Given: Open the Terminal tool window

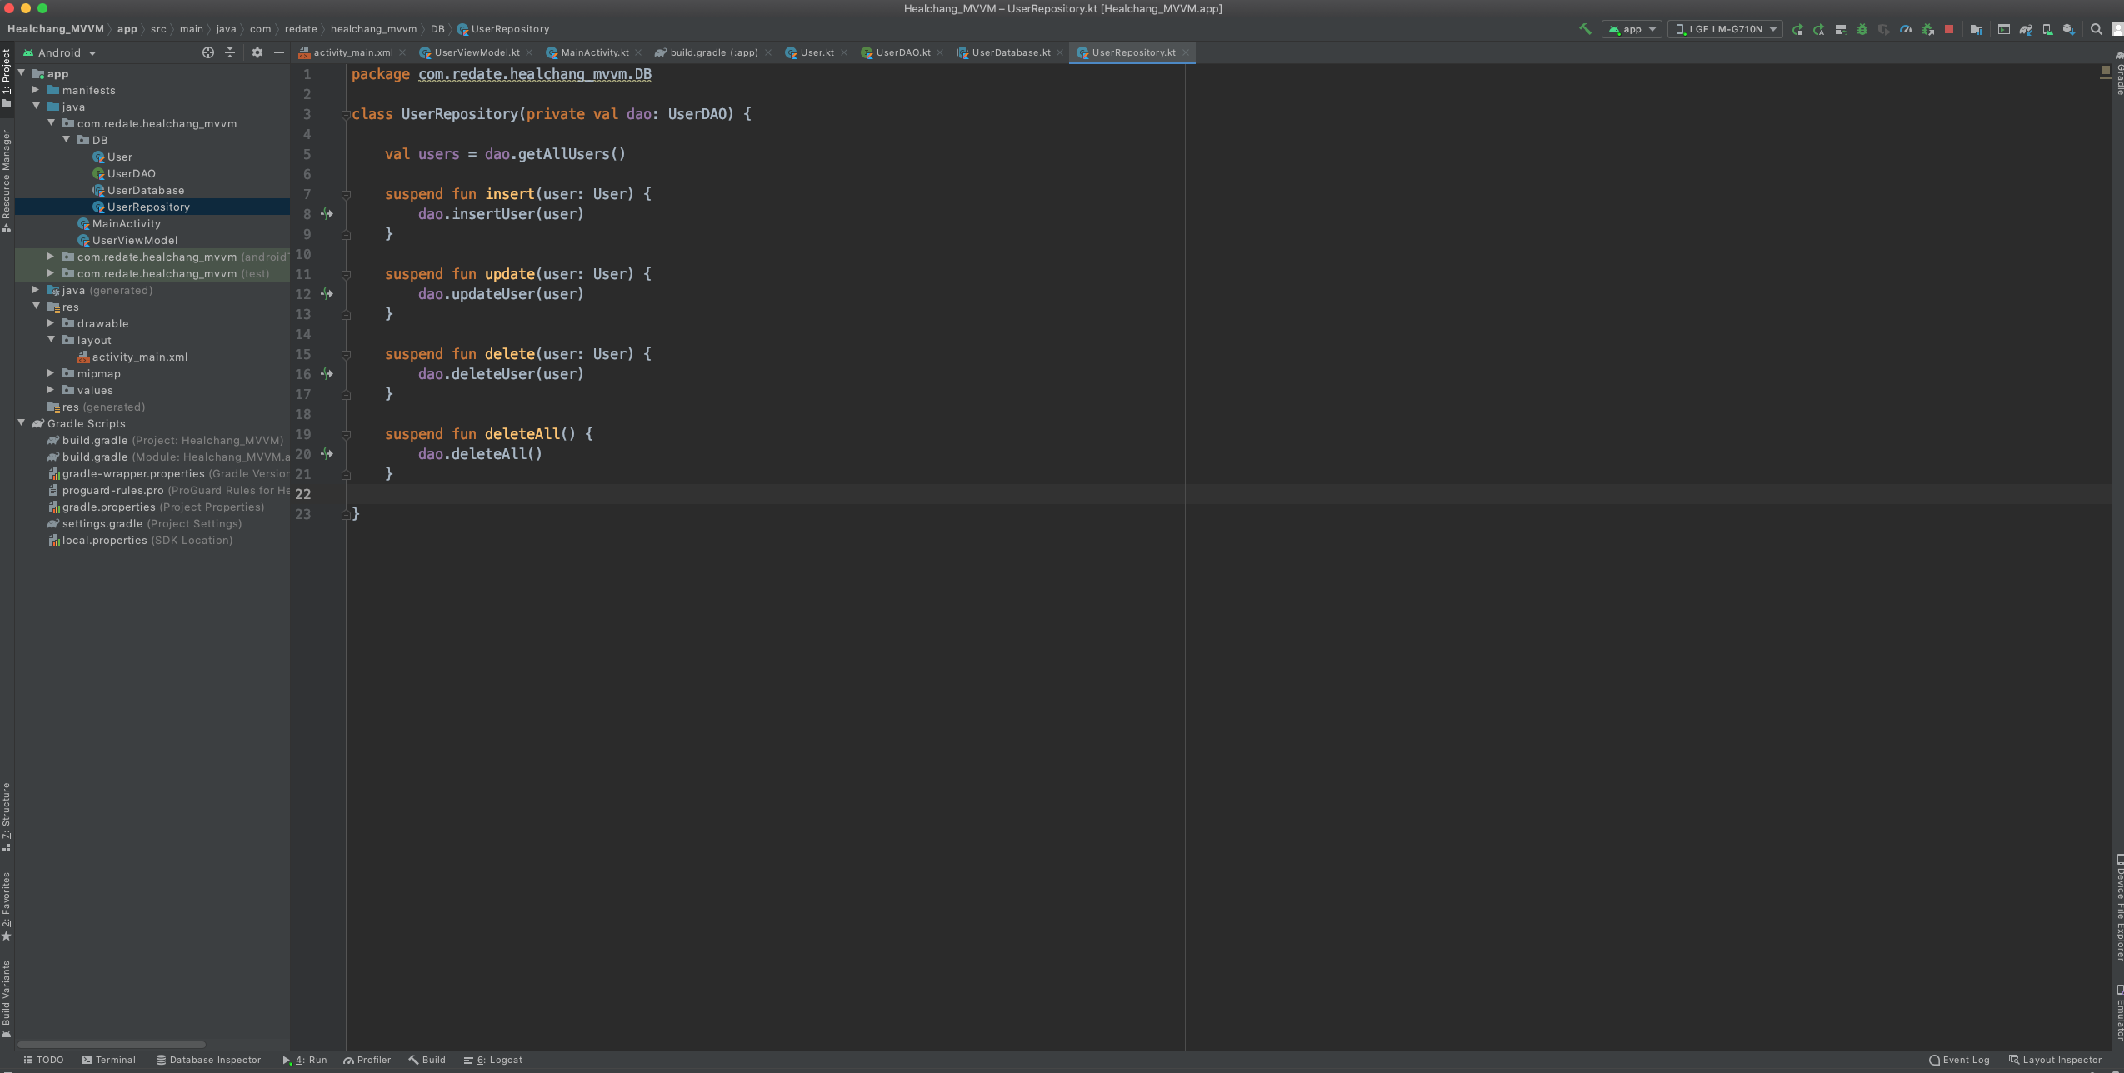Looking at the screenshot, I should tap(109, 1060).
